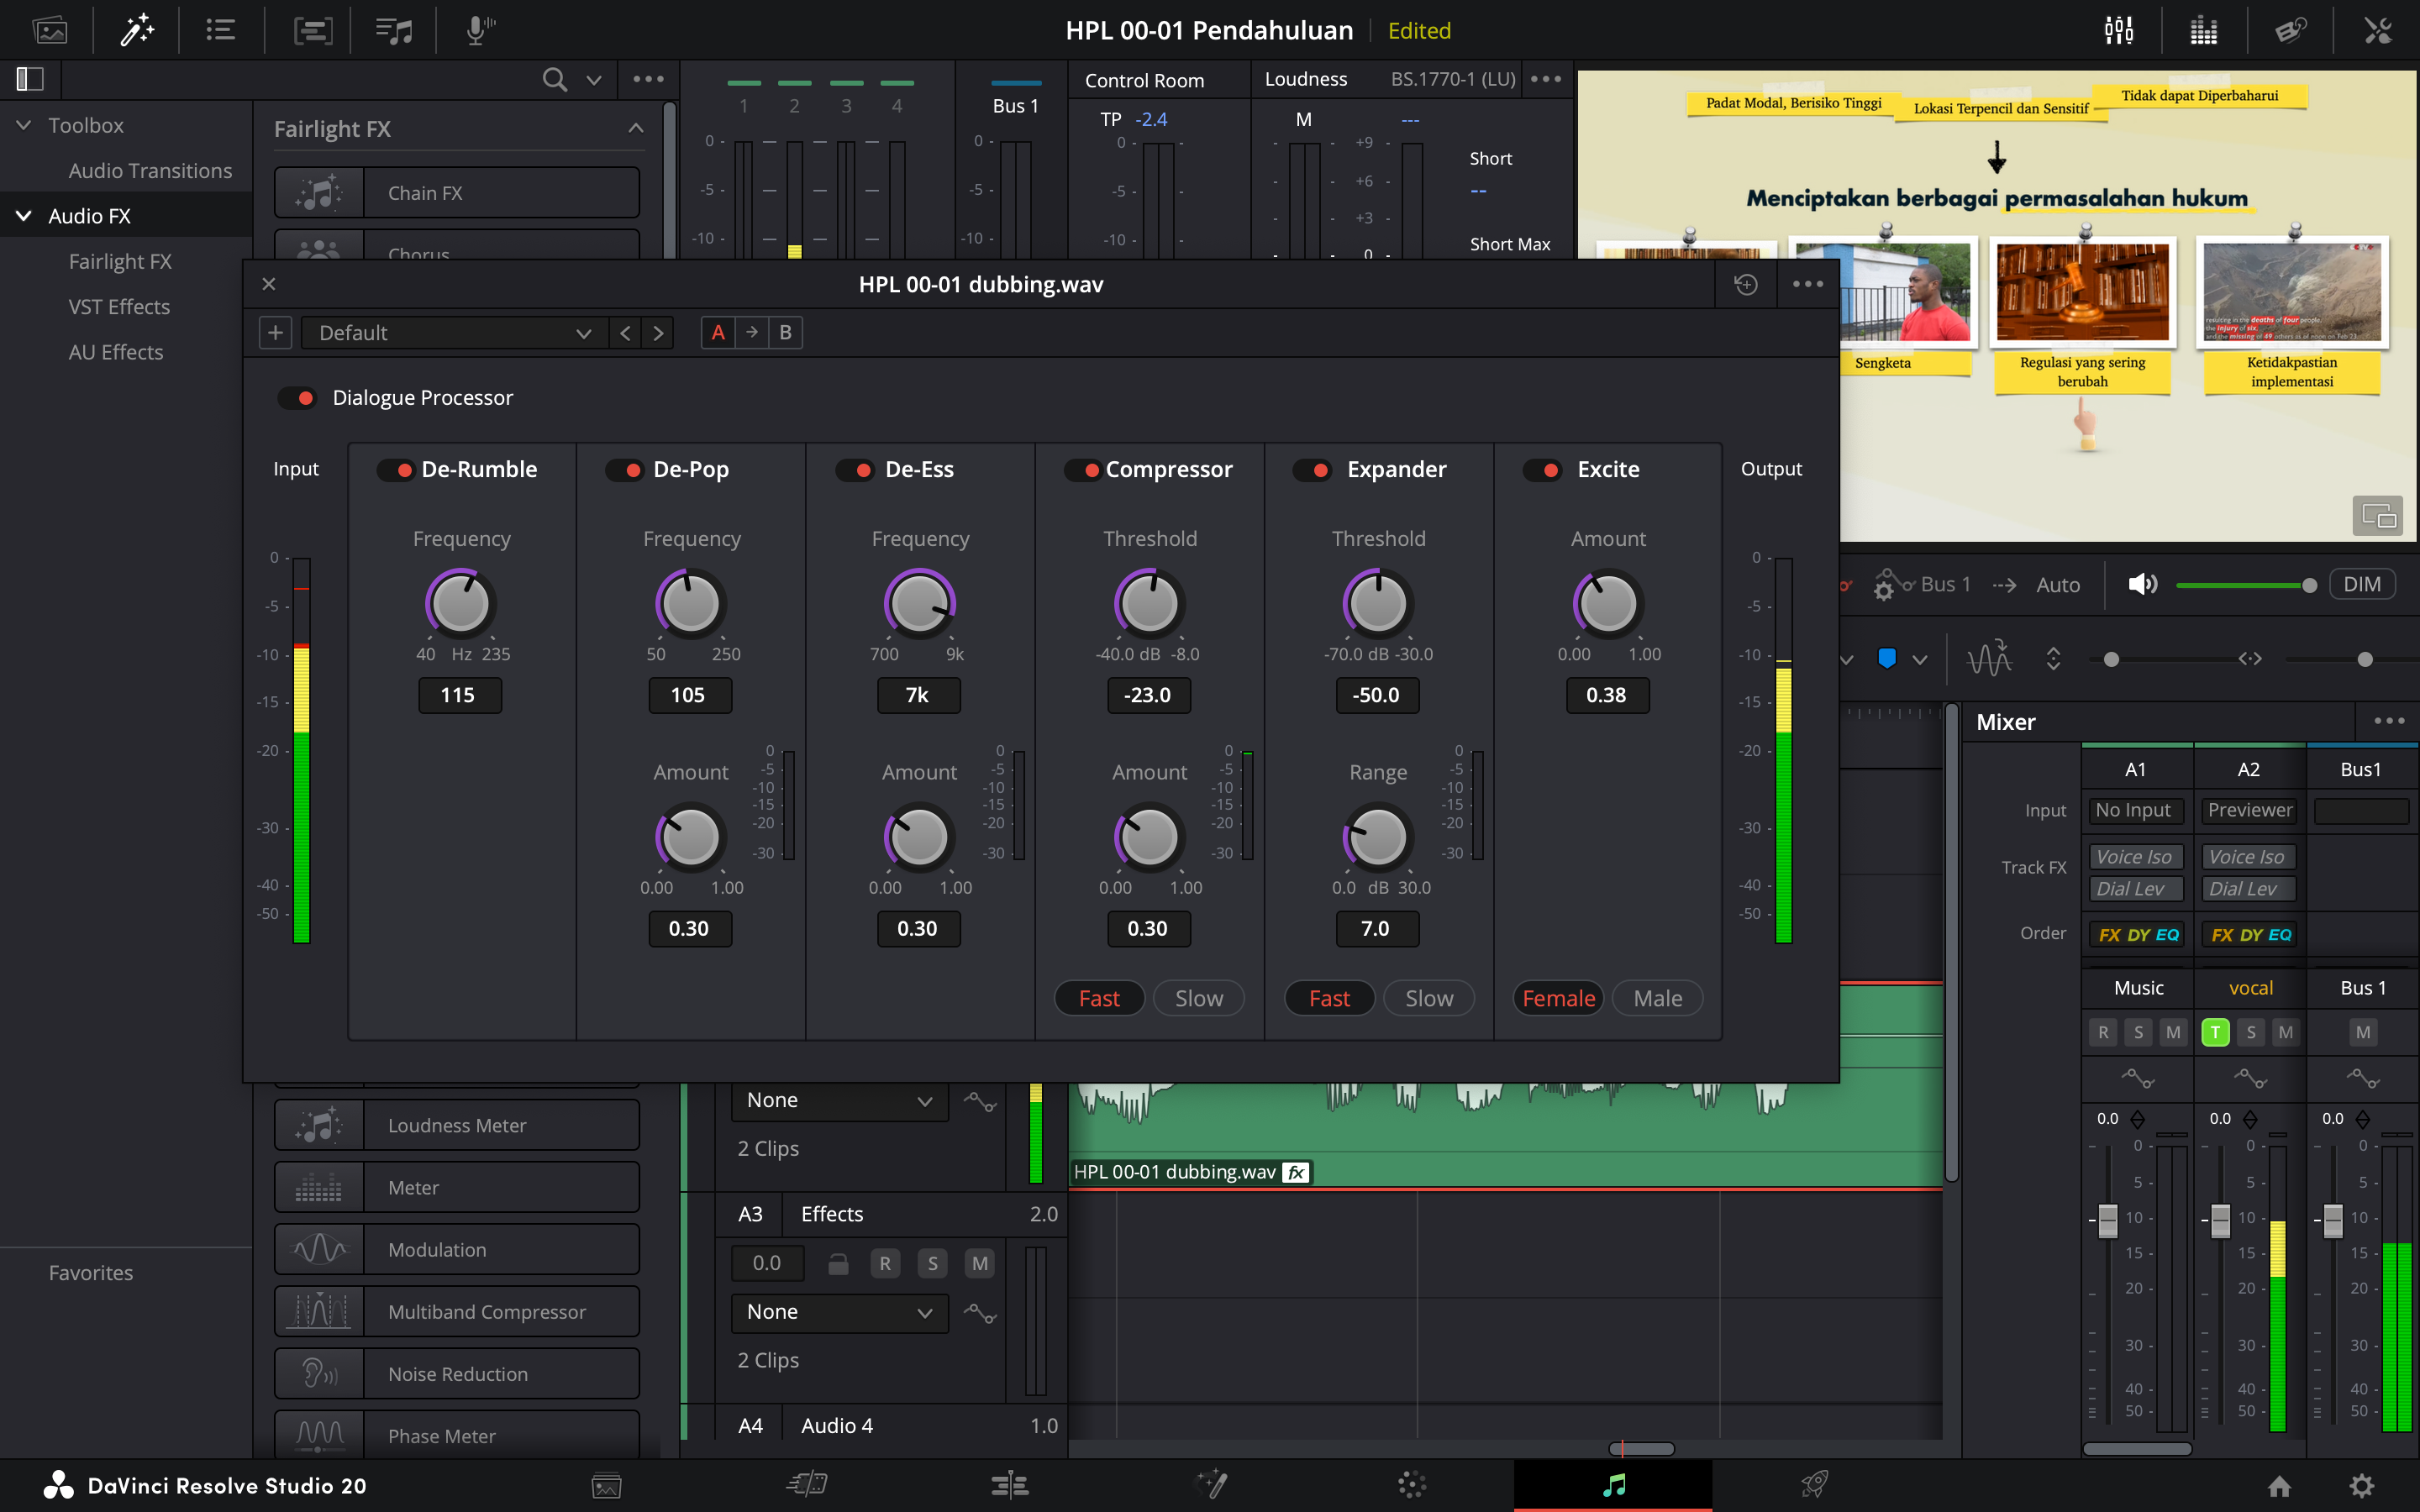Select AU Effects in the sidebar
2420x1512 pixels.
coord(116,352)
